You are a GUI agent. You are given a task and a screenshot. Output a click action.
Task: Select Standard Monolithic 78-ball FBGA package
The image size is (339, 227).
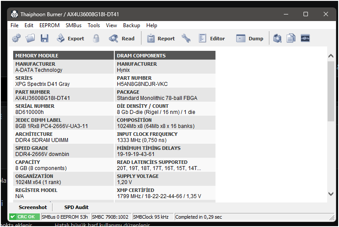[157, 98]
